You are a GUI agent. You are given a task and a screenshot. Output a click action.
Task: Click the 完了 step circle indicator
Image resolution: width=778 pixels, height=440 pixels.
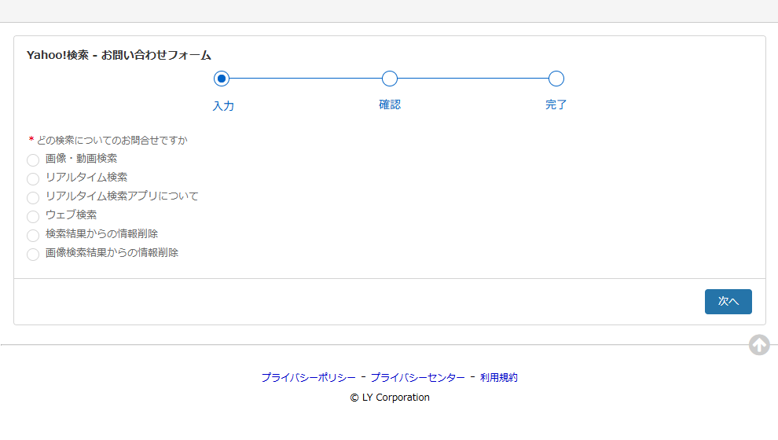click(556, 79)
